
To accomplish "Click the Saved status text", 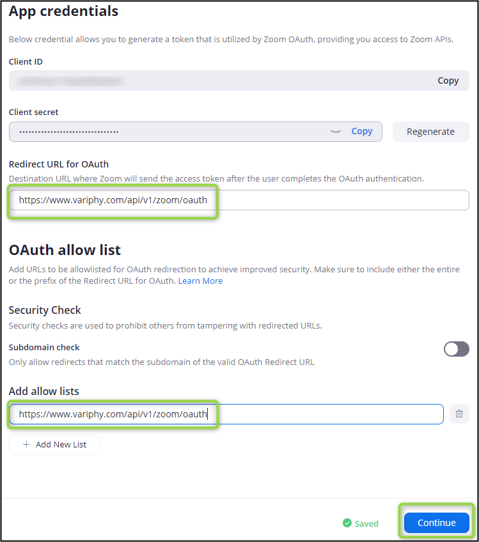I will 366,523.
